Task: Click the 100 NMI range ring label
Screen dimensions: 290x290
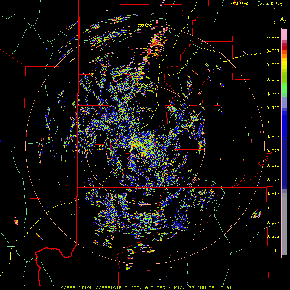Action: [x=145, y=25]
